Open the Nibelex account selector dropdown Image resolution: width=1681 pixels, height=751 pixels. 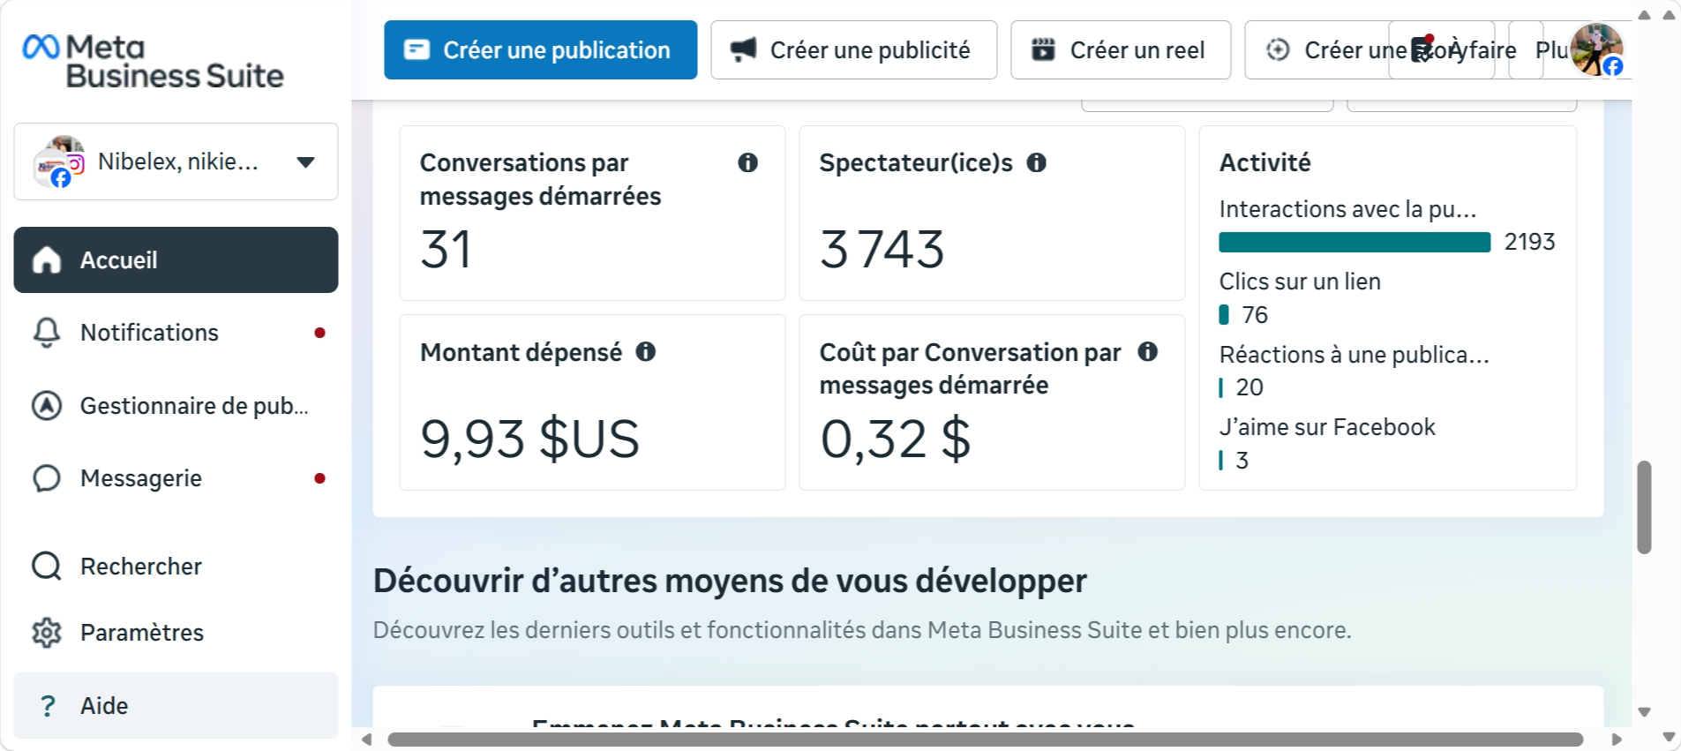pyautogui.click(x=176, y=161)
